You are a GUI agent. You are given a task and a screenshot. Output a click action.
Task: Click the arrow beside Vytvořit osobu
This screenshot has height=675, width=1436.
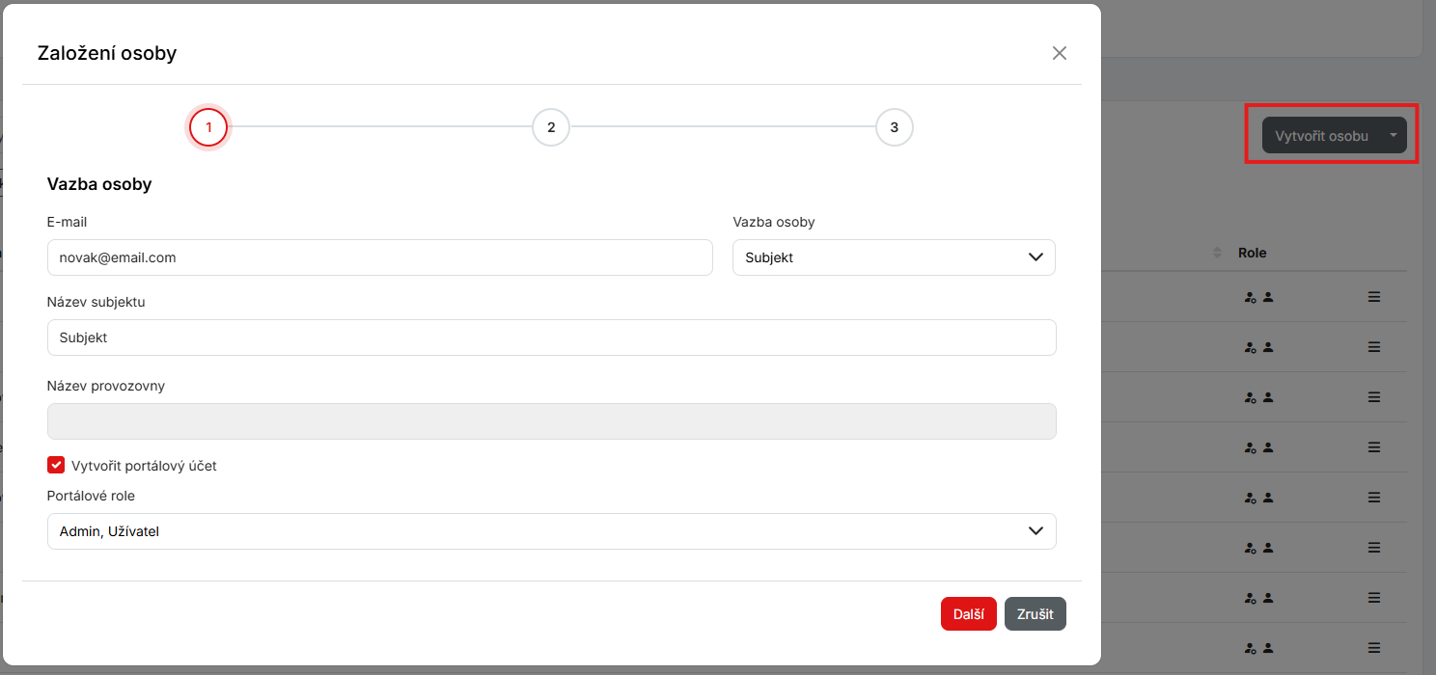pyautogui.click(x=1393, y=136)
